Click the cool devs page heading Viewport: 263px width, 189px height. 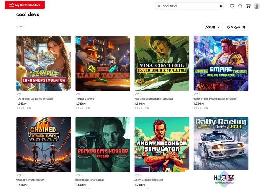[x=28, y=15]
